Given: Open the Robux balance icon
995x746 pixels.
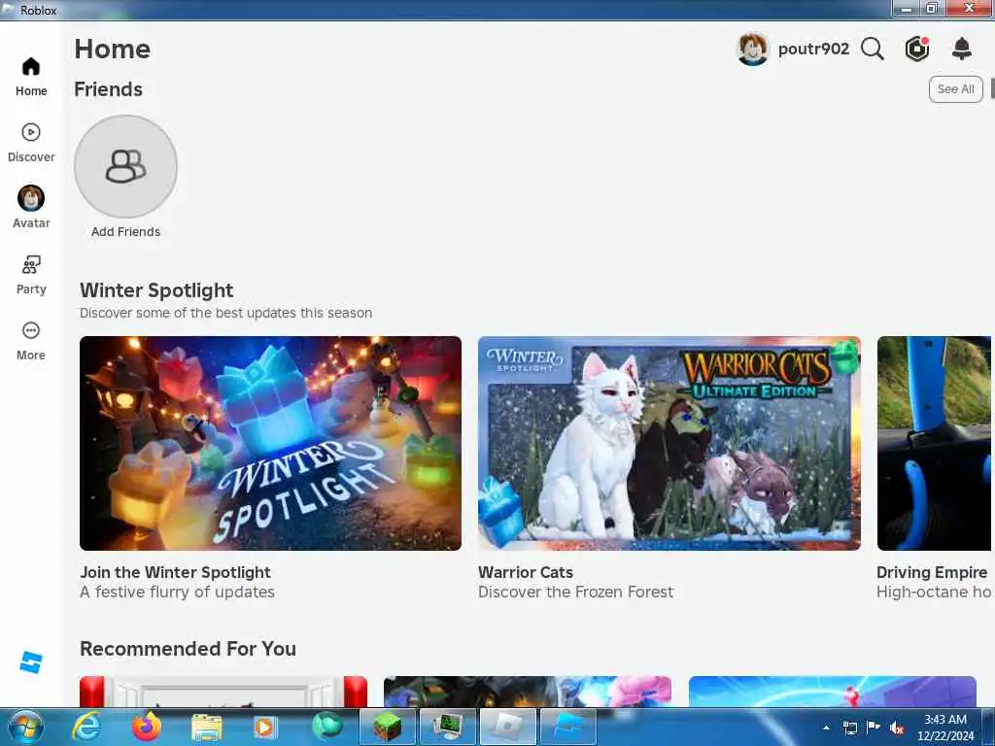Looking at the screenshot, I should tap(917, 49).
